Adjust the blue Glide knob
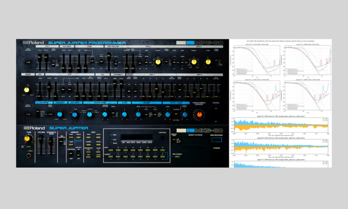The width and height of the screenshot is (348, 209). click(x=124, y=114)
